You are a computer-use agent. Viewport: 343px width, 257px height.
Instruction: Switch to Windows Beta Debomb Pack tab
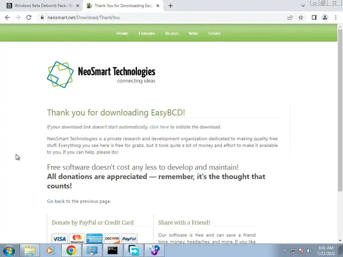coord(43,6)
